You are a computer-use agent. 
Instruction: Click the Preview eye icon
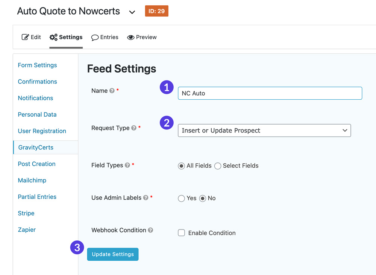click(x=130, y=37)
